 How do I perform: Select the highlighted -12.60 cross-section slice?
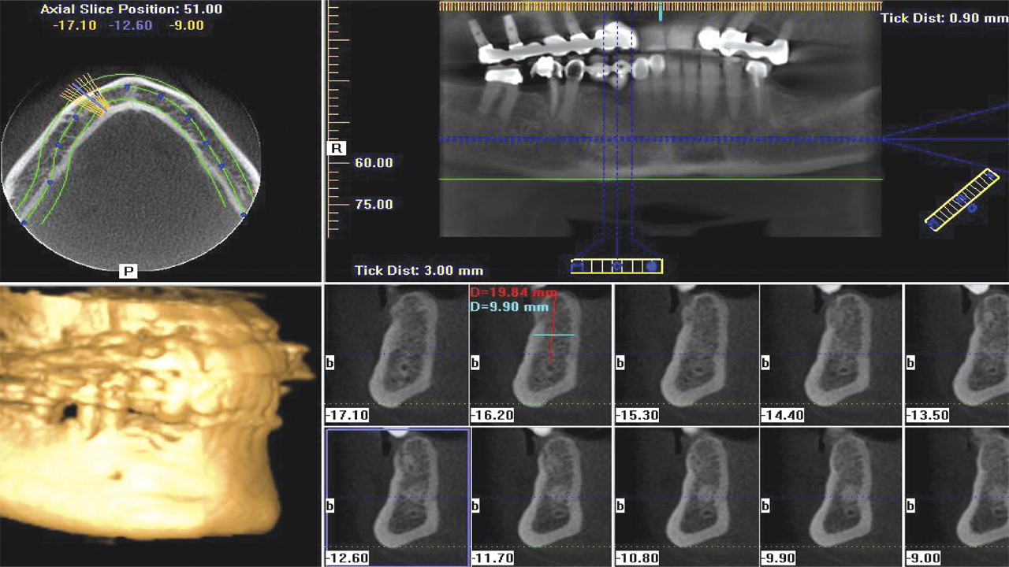[397, 496]
